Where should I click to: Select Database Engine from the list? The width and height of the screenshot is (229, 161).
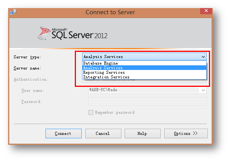pyautogui.click(x=144, y=63)
